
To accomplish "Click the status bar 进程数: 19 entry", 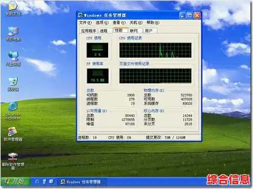I will click(87, 138).
